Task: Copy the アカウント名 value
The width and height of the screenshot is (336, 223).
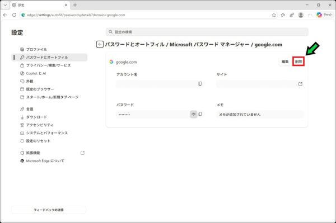Action: click(x=200, y=84)
